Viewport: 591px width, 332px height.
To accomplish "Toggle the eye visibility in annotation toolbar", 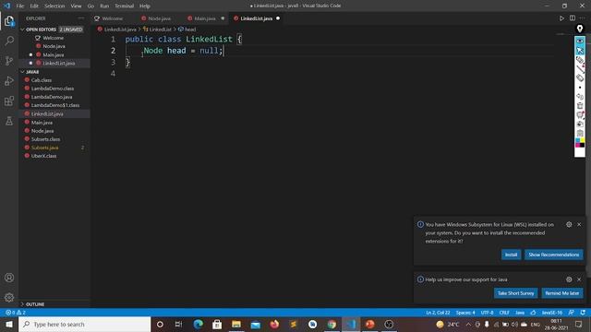I will pos(580,41).
